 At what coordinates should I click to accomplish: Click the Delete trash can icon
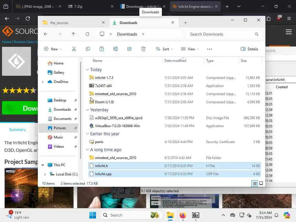tap(143, 49)
